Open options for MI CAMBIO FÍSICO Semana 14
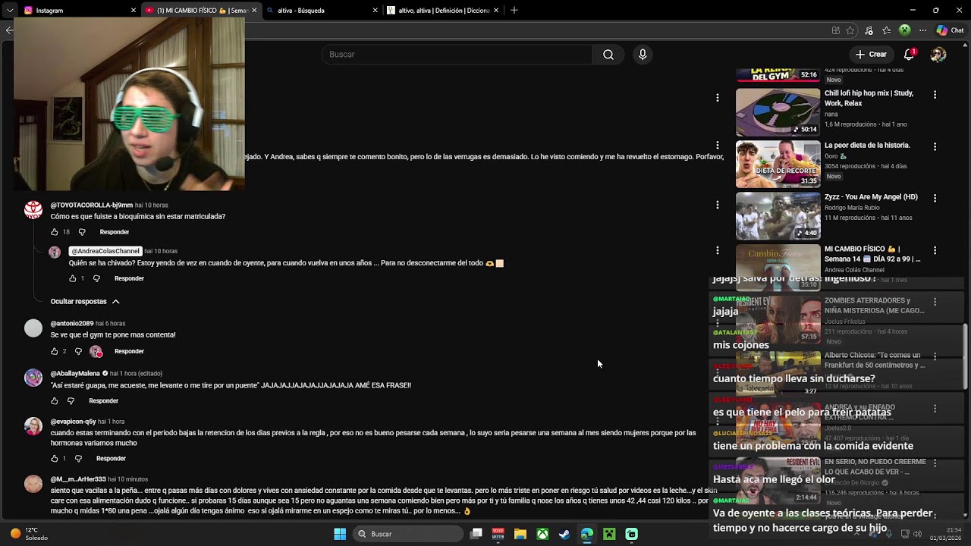This screenshot has height=546, width=971. point(935,250)
